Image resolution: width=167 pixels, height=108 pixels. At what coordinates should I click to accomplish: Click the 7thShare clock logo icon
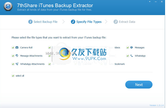pos(8,7)
